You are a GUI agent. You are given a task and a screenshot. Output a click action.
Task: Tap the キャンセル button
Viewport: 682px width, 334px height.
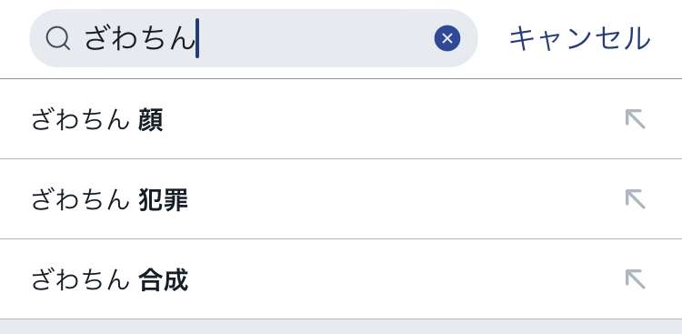point(580,39)
